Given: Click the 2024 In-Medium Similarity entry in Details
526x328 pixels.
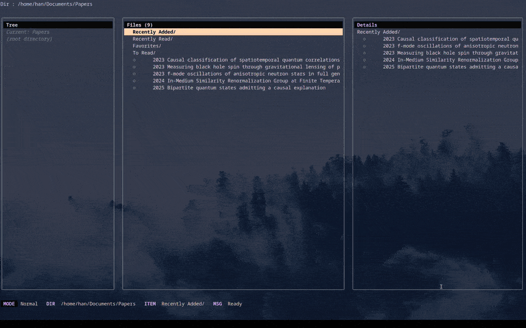Looking at the screenshot, I should (450, 60).
